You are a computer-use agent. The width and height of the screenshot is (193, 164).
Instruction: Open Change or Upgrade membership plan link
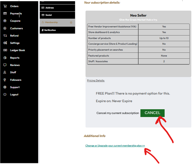115,146
